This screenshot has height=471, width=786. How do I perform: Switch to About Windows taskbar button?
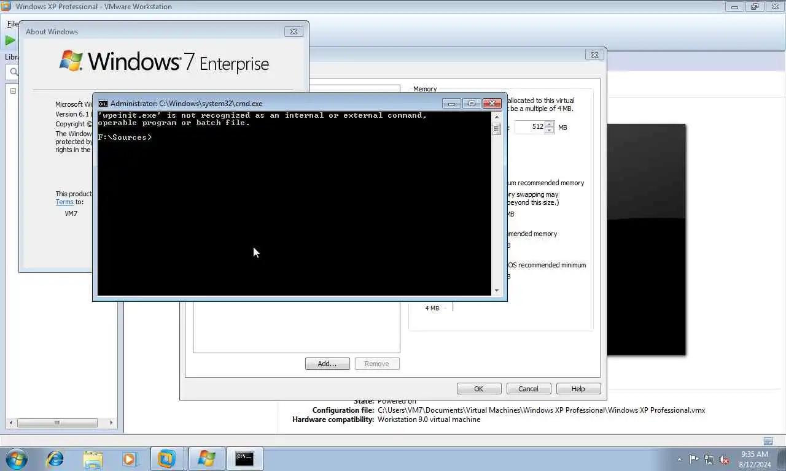point(206,458)
